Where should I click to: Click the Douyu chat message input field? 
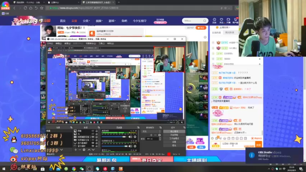pos(238,144)
